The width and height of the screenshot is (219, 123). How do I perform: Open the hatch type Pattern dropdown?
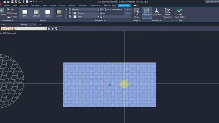pos(85,9)
